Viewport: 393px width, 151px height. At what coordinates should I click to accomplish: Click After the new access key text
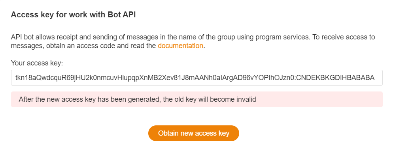(x=57, y=99)
